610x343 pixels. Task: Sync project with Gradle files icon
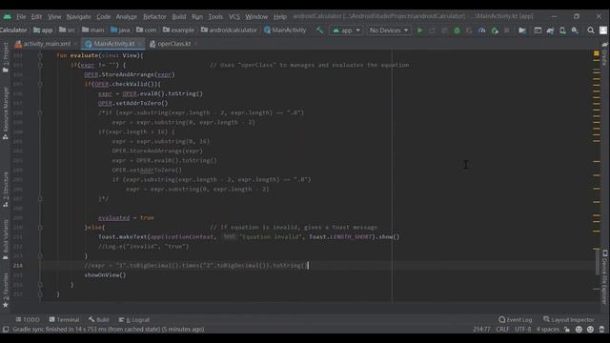[x=550, y=30]
